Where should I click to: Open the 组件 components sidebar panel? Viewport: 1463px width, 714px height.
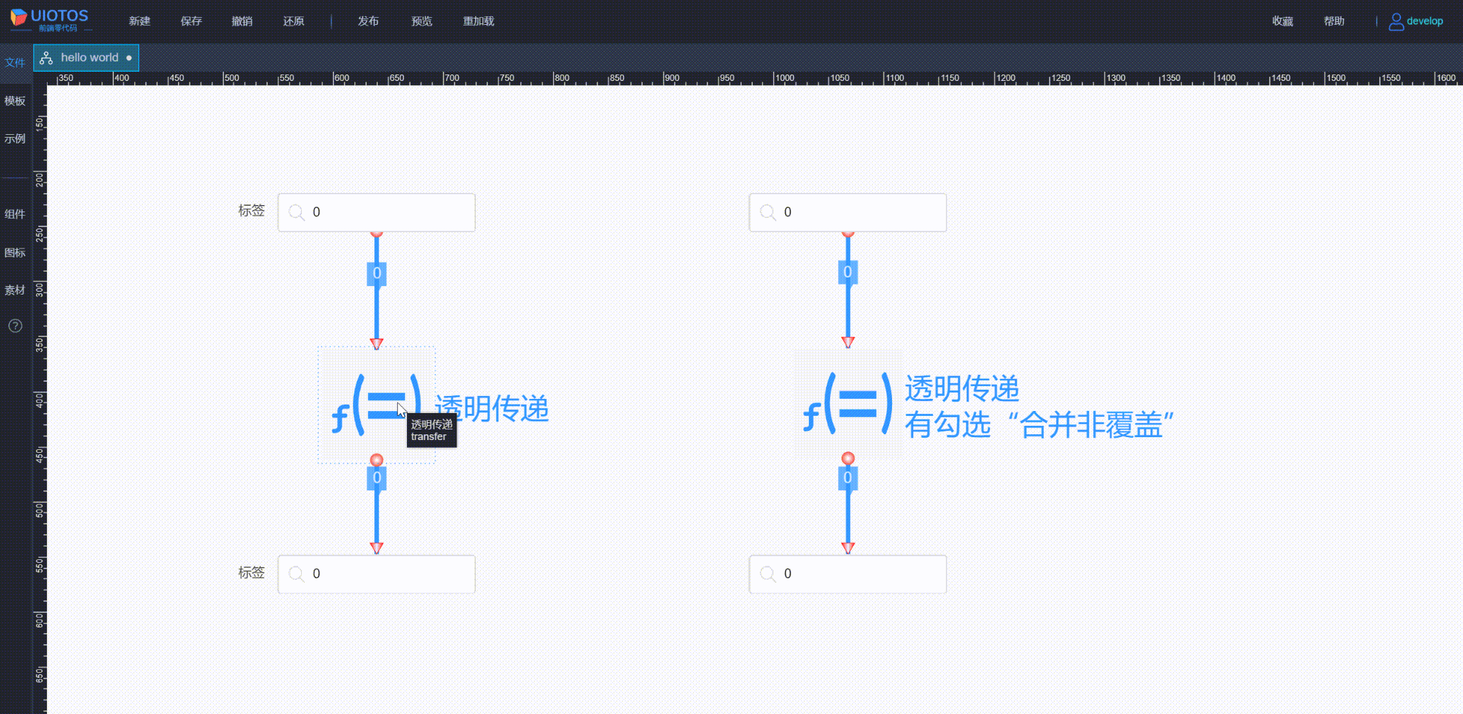(x=15, y=214)
